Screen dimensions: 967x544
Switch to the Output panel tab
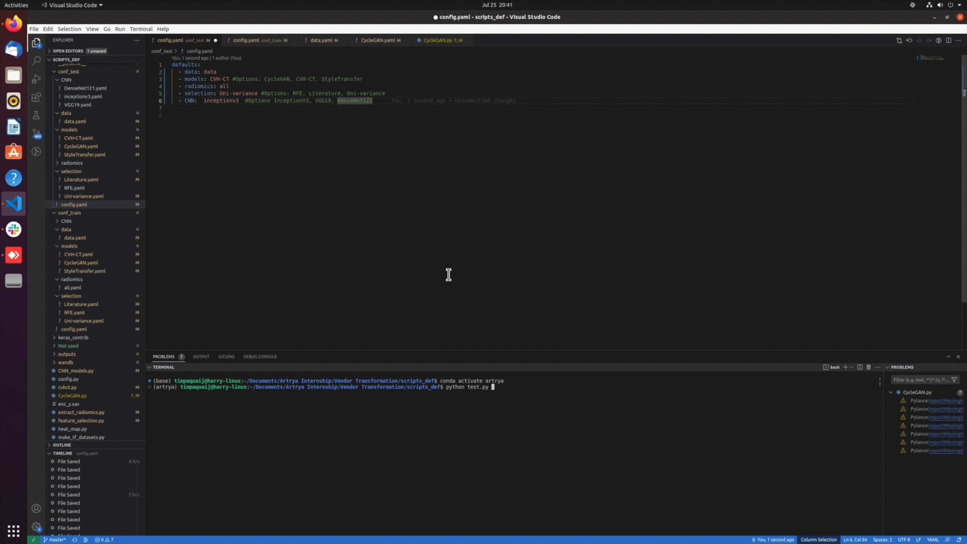(x=201, y=357)
